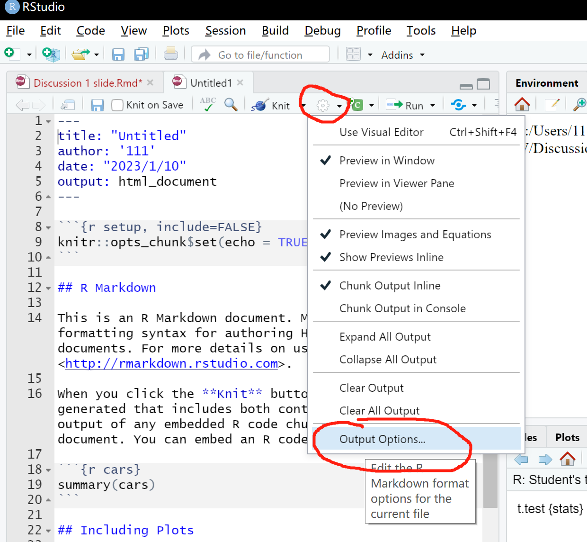Open the Tools menu
The height and width of the screenshot is (542, 587).
coord(421,31)
